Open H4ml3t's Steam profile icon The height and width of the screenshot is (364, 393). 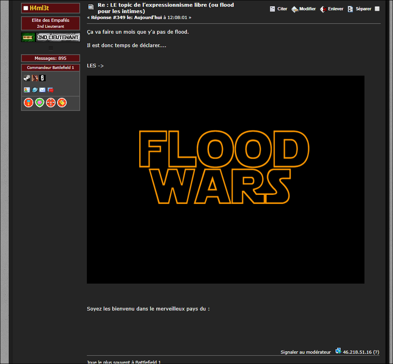pos(27,78)
